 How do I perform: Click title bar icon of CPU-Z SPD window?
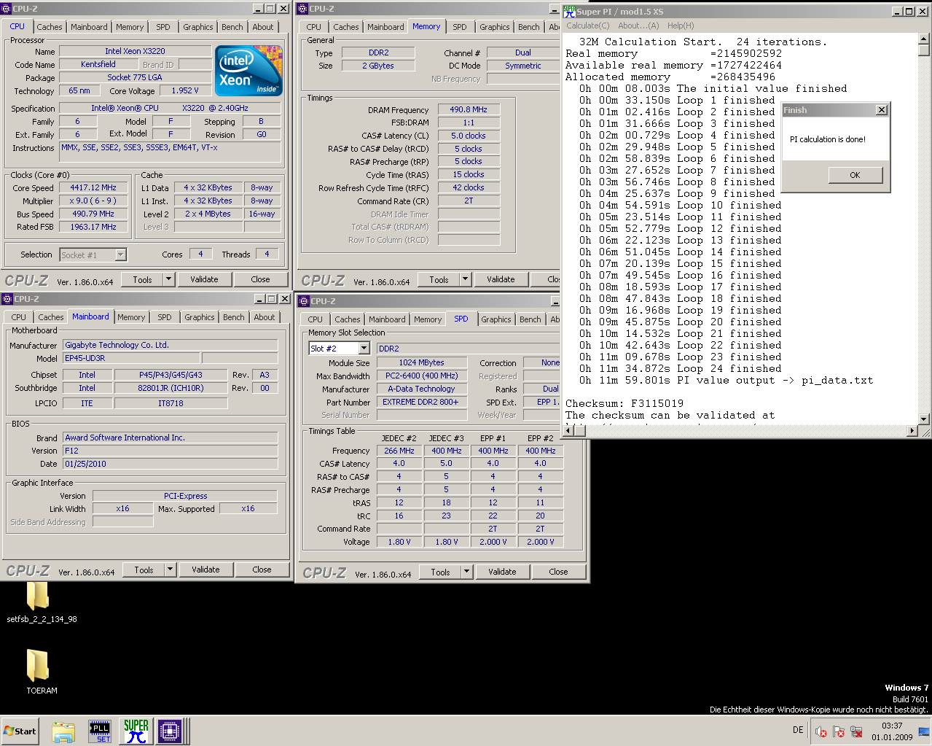[304, 301]
